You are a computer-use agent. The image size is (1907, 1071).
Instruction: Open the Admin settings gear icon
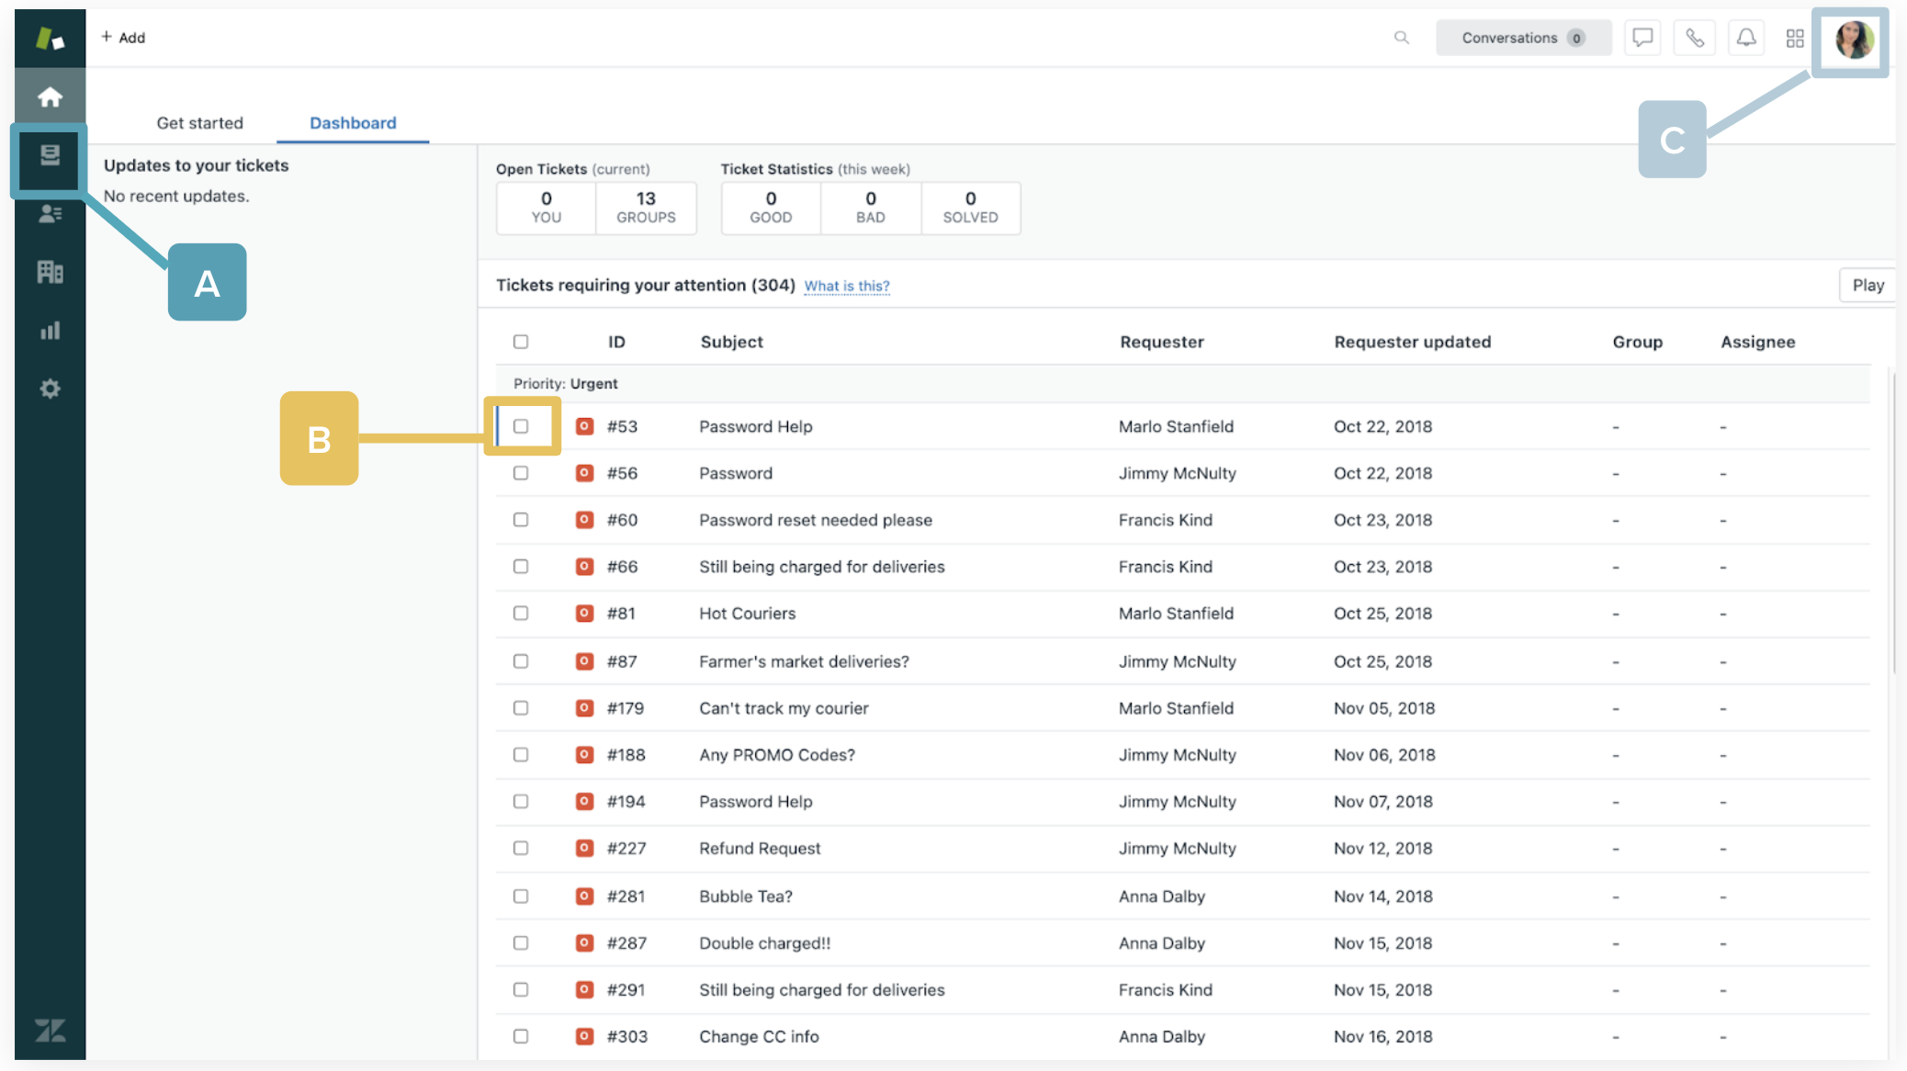[50, 389]
